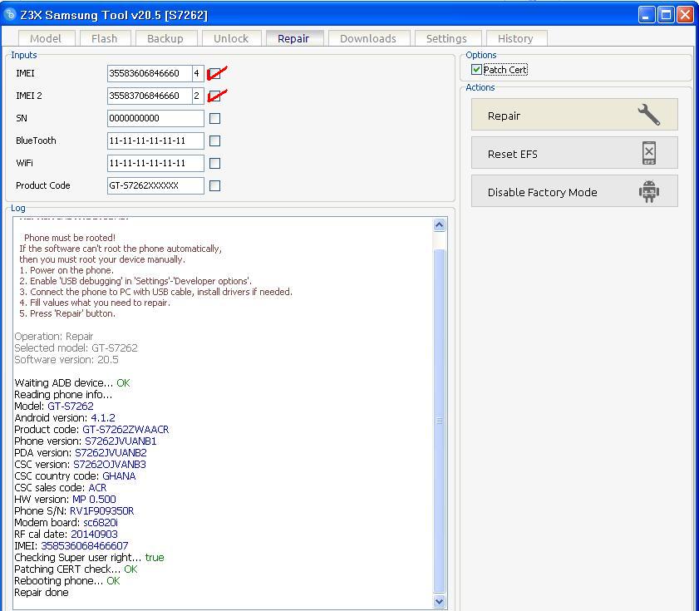Click the Z3X app icon in title bar
The height and width of the screenshot is (611, 699).
tap(10, 14)
